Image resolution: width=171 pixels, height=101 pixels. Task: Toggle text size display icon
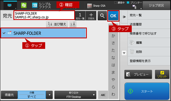click(73, 24)
